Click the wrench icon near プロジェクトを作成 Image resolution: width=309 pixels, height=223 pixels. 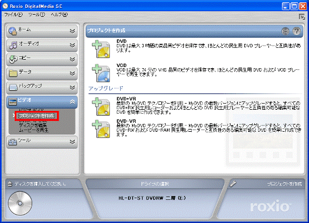(233, 184)
